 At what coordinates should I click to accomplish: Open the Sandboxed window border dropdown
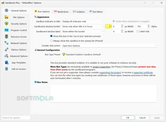(83, 27)
